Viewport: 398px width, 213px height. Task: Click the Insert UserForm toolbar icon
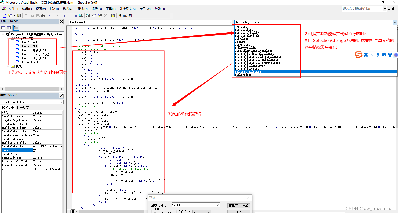click(10, 16)
